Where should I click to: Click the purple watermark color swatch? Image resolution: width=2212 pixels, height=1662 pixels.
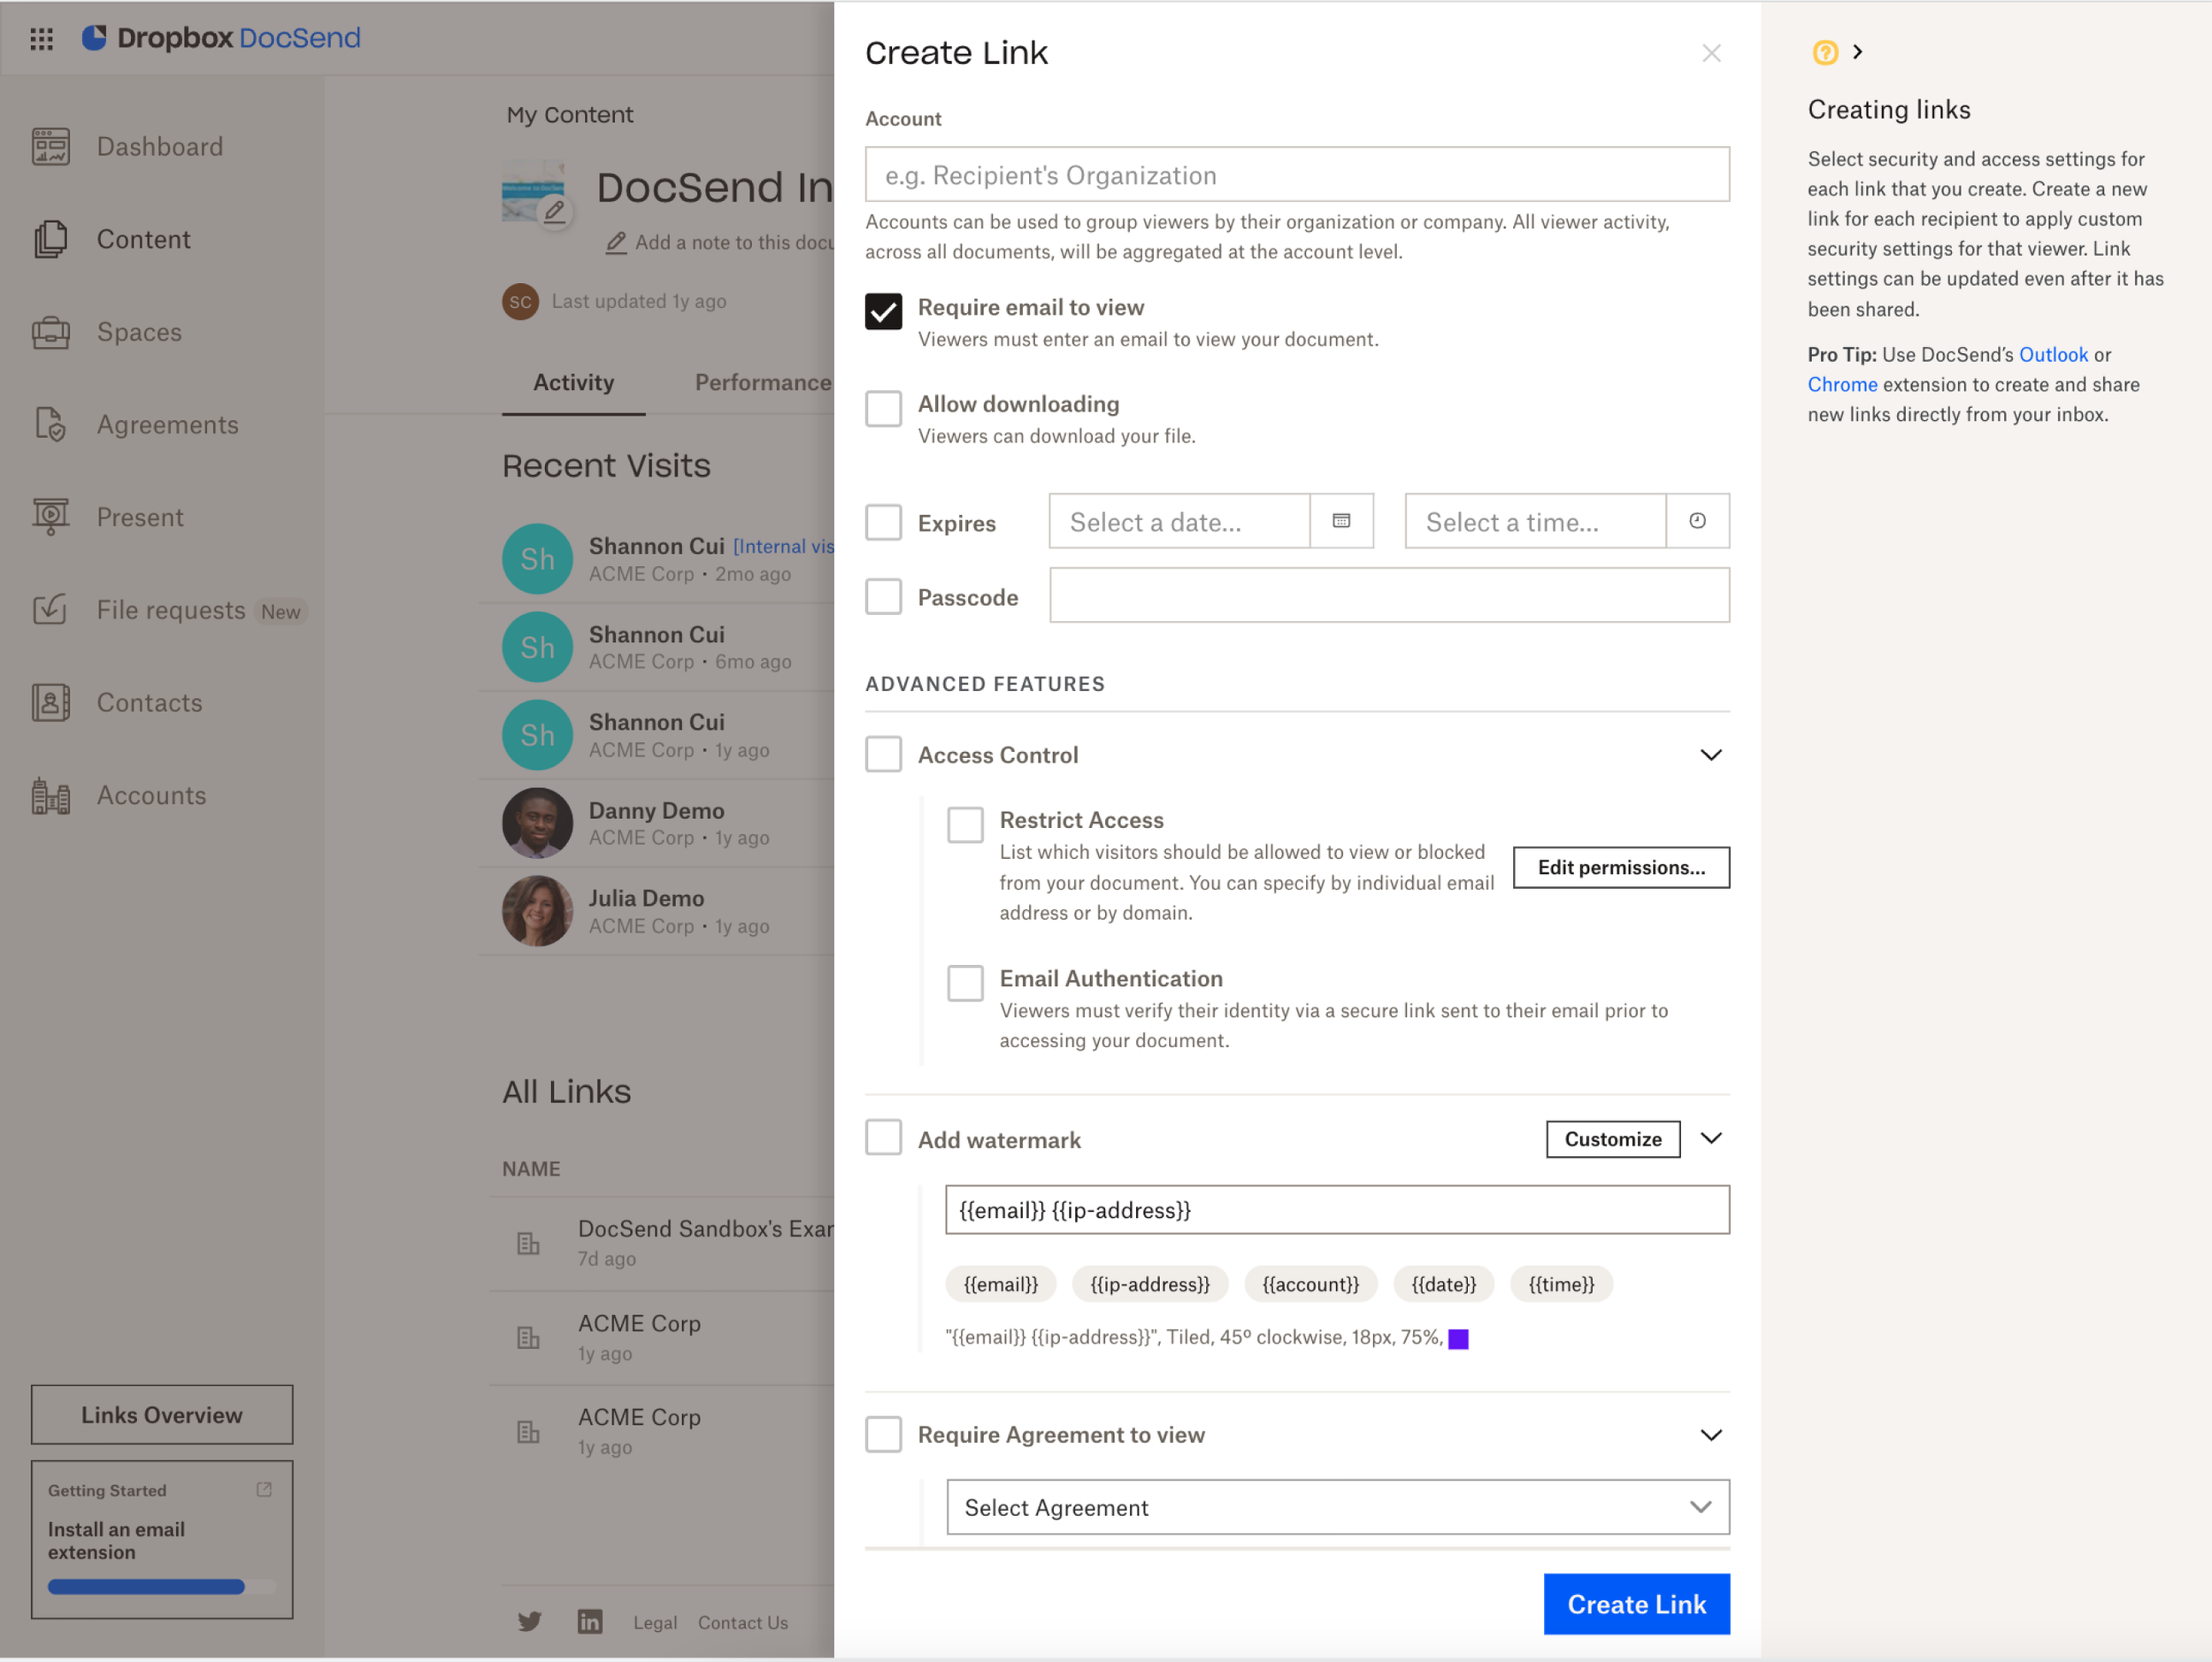(1458, 1338)
